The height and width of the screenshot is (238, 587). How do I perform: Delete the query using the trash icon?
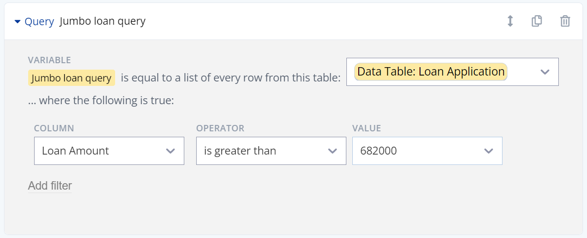(565, 21)
